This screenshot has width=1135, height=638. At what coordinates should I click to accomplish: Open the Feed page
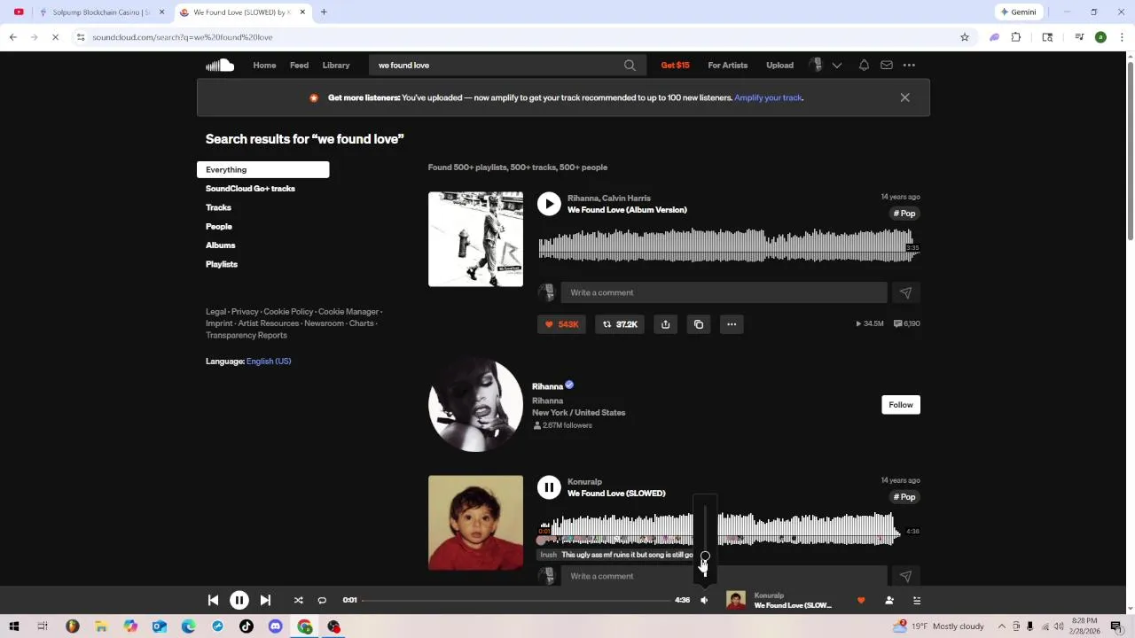click(x=299, y=65)
